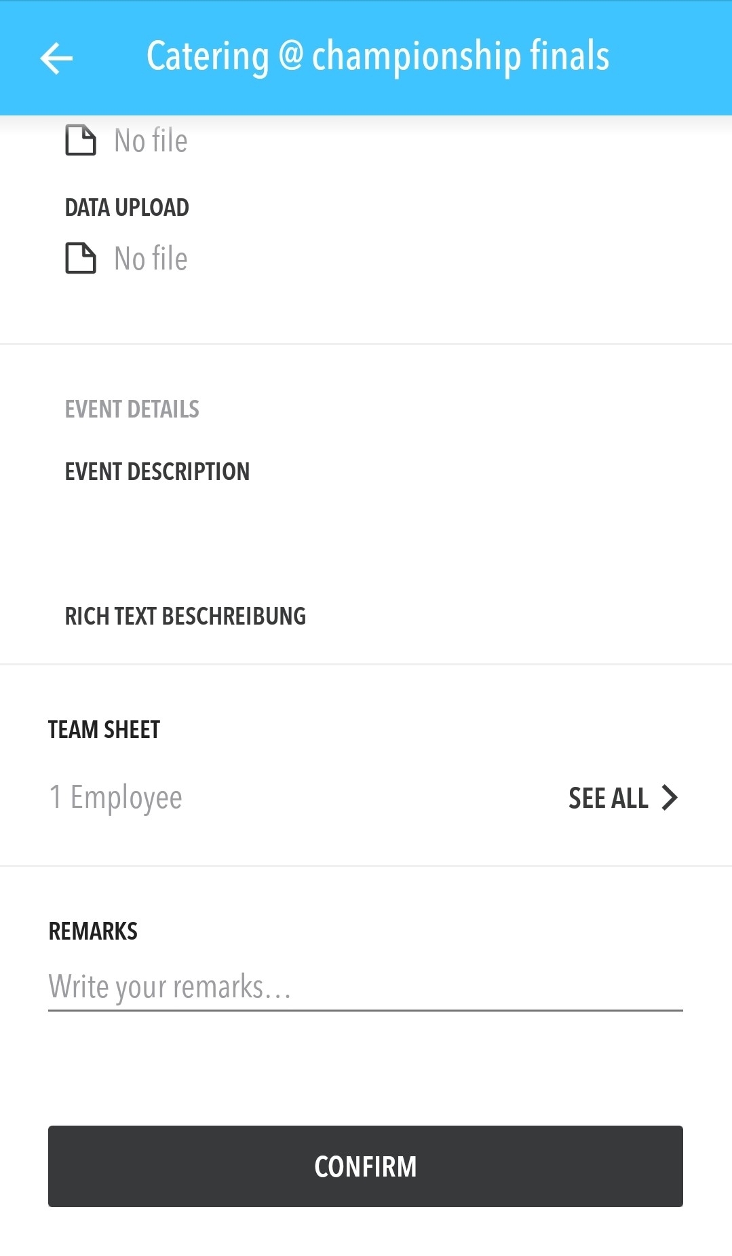
Task: Click the TEAM SHEET heading
Action: point(104,730)
